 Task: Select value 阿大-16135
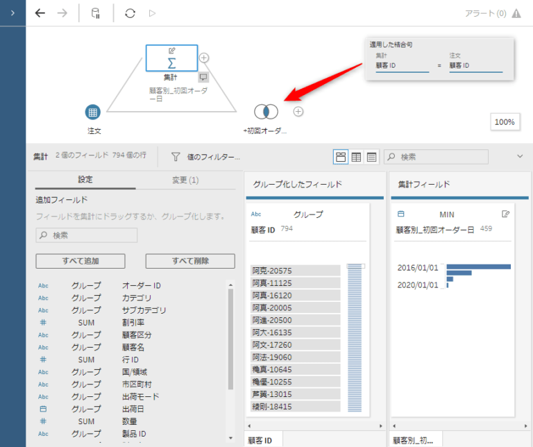click(x=296, y=332)
